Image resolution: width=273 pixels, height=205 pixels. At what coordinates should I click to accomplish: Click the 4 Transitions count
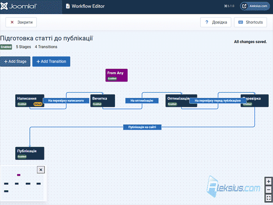click(46, 47)
